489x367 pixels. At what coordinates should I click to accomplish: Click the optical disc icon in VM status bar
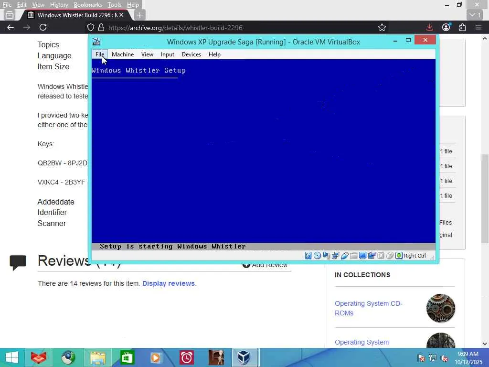317,256
